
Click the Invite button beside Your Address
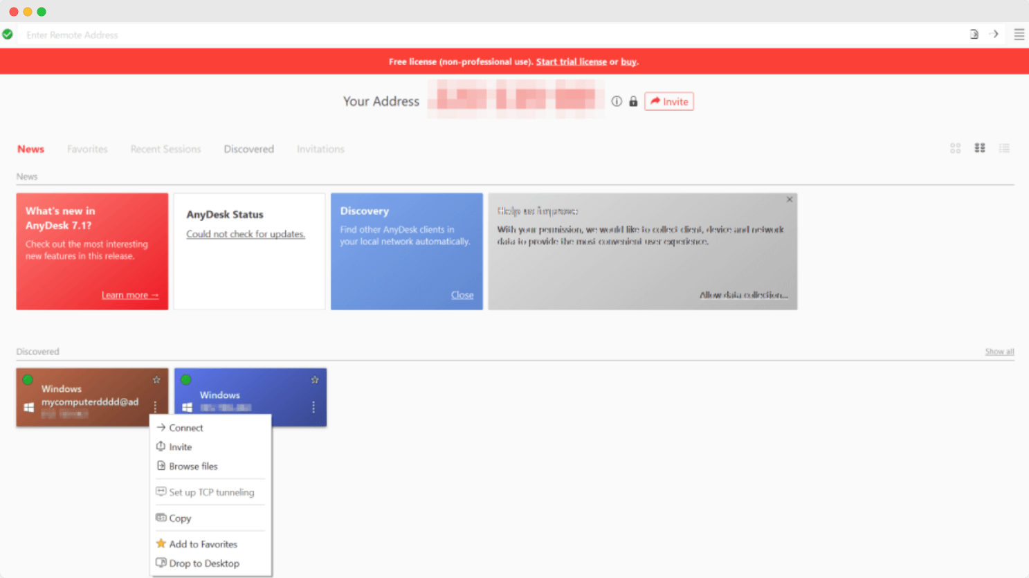[668, 101]
